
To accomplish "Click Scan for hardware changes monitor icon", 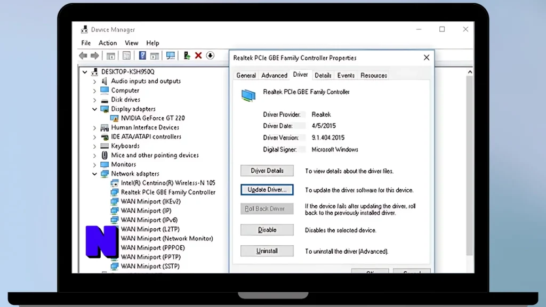I will click(x=171, y=55).
